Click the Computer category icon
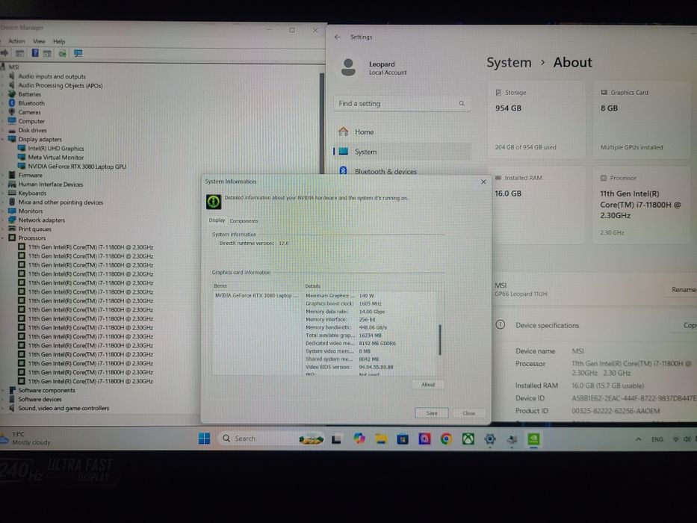Viewport: 697px width, 523px height. pyautogui.click(x=12, y=121)
